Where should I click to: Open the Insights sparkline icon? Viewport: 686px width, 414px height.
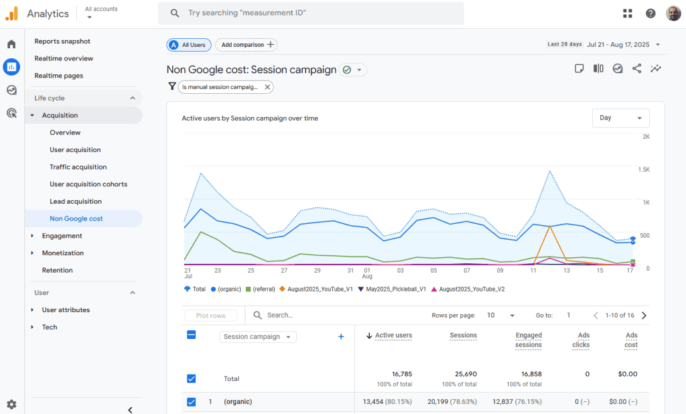coord(656,69)
